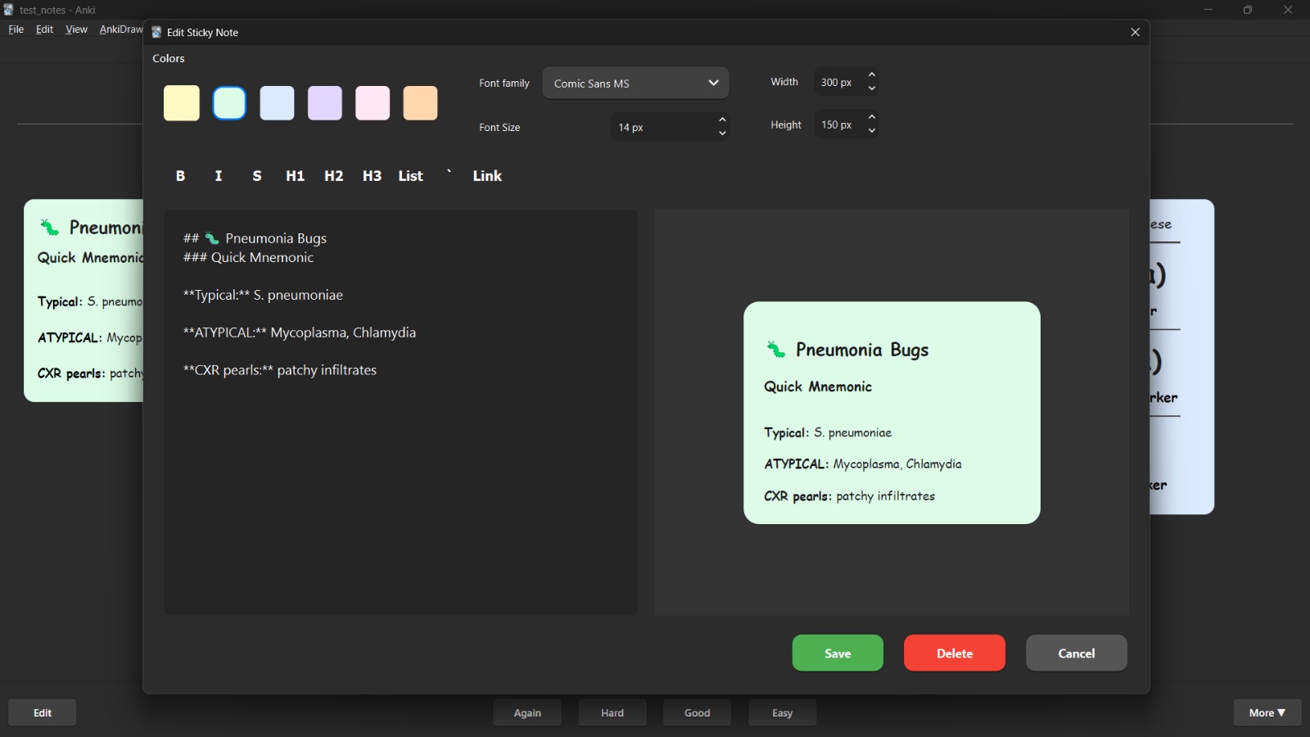Select the yellow note color swatch
Screen dimensions: 1310x737
(x=182, y=103)
